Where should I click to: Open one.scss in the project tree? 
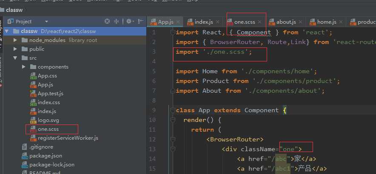48,129
